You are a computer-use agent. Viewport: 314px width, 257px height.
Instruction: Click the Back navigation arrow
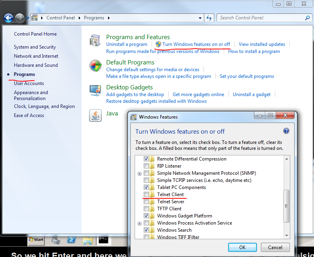pos(9,18)
